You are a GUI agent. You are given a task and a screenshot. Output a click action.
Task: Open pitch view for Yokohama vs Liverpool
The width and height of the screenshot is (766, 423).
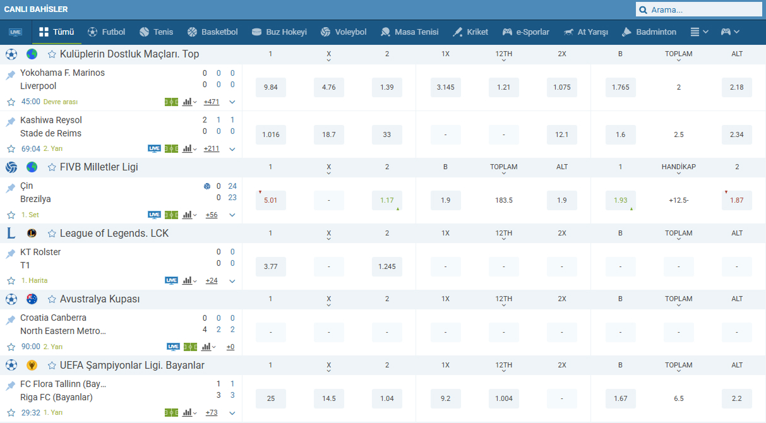click(171, 102)
